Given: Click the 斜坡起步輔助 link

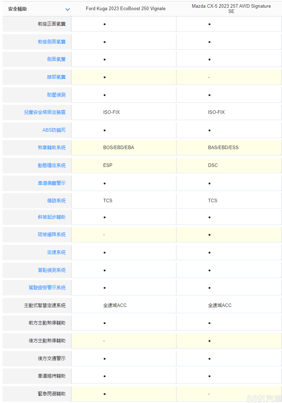Looking at the screenshot, I should [52, 217].
